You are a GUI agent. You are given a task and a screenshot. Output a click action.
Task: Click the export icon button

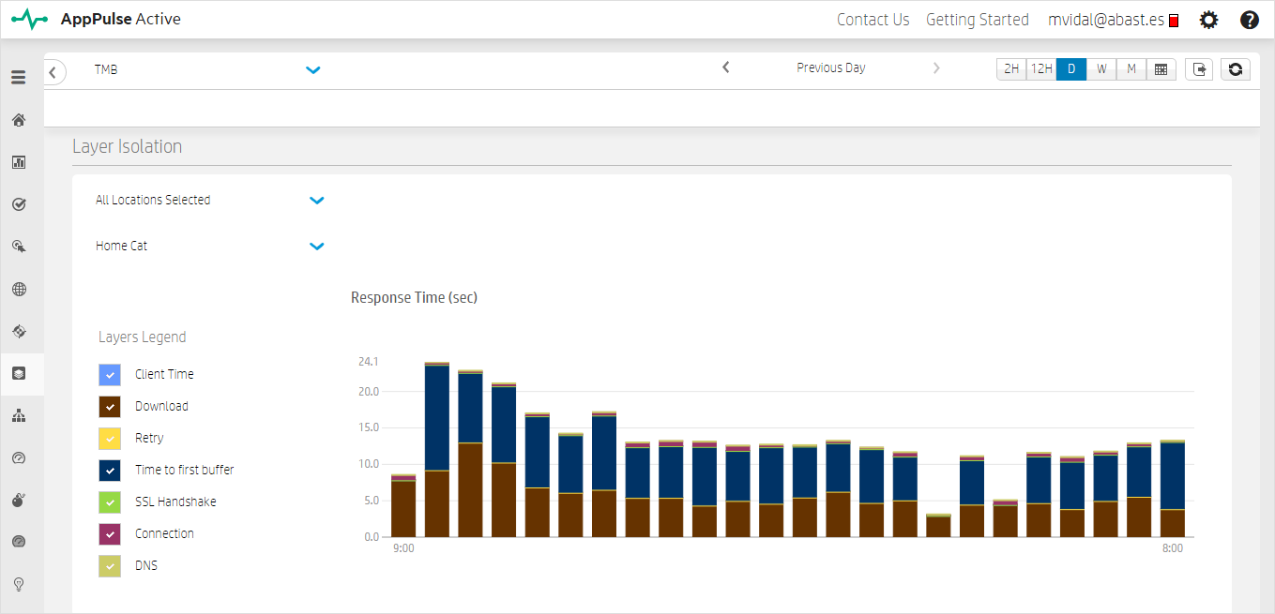[1198, 69]
